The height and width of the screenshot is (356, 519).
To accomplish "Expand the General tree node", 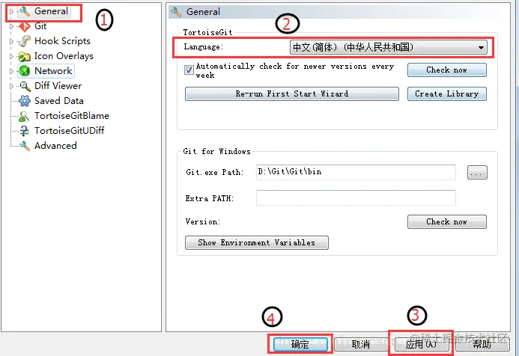I will click(11, 11).
